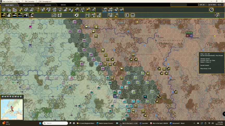Open the report list factory icon
225x126 pixels.
pos(110,15)
